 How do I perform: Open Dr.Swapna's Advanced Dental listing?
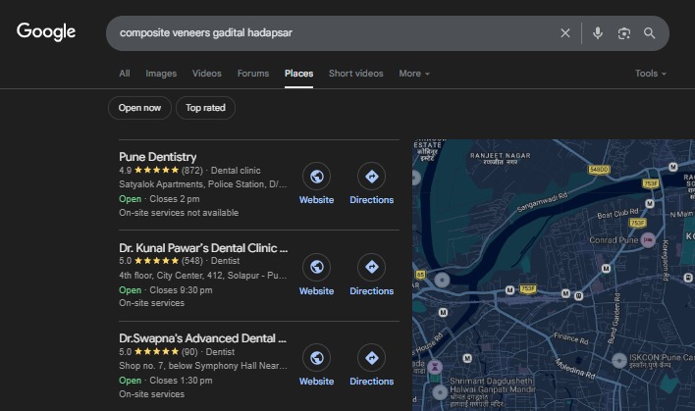click(x=202, y=338)
